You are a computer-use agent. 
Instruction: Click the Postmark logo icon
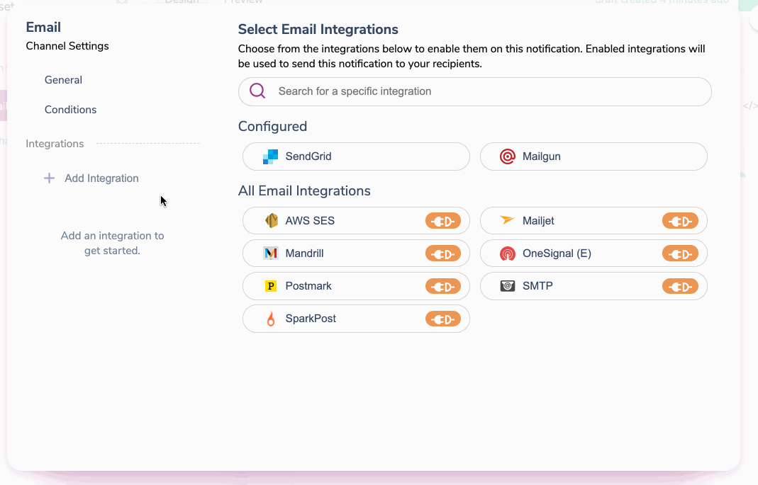pyautogui.click(x=271, y=286)
